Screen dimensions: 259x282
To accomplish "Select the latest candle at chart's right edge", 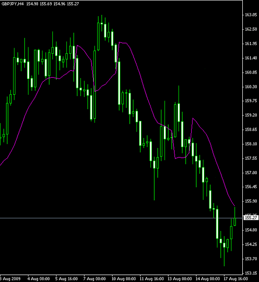I will [235, 222].
